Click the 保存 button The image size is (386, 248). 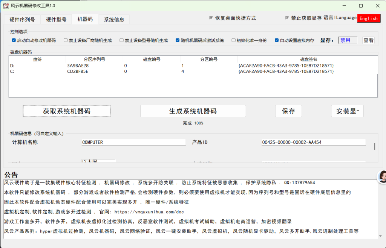coord(288,111)
